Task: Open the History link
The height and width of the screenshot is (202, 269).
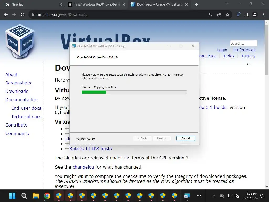Action: [x=249, y=56]
